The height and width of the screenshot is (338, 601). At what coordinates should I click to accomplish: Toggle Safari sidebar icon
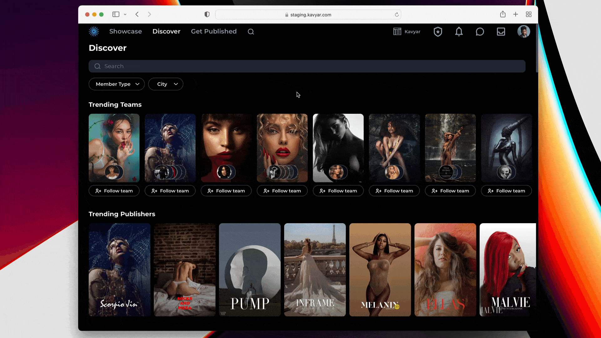pos(116,14)
